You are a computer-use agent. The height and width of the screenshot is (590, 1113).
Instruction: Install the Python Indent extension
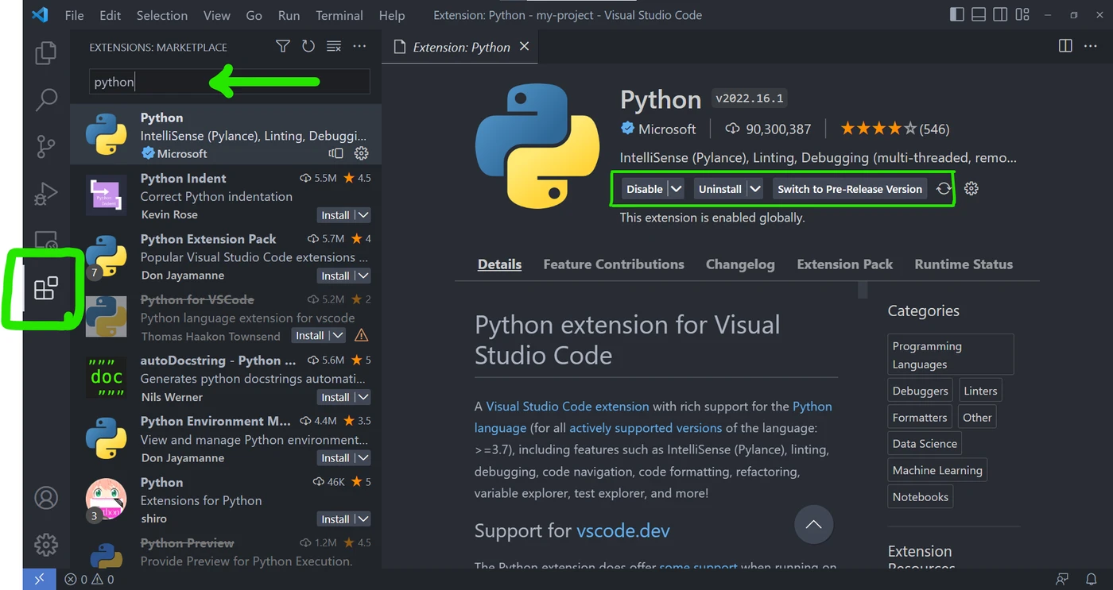point(335,215)
